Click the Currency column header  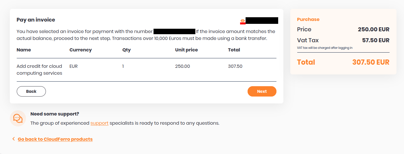coord(81,50)
